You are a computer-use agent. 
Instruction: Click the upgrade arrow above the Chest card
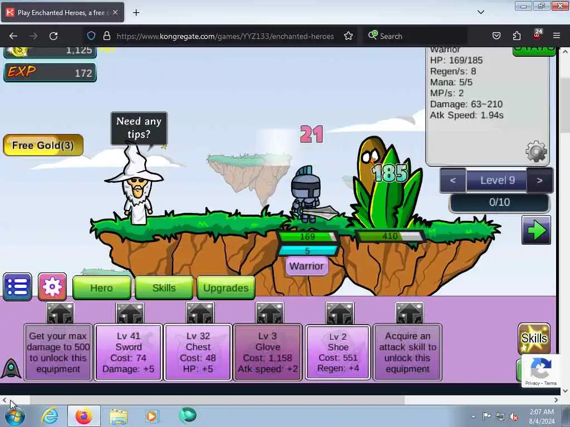[x=200, y=313]
